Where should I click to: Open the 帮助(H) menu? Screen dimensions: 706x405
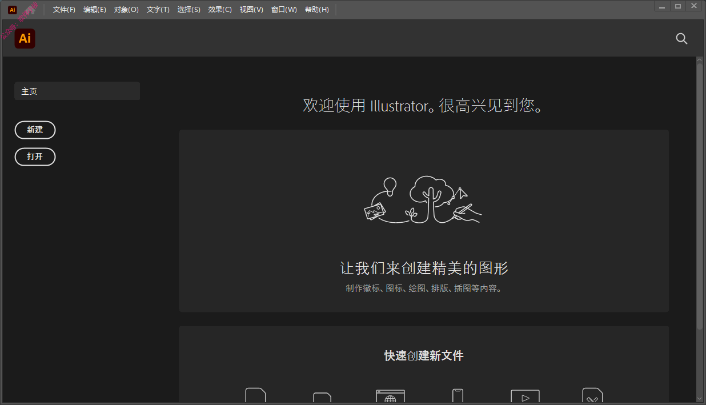(317, 10)
